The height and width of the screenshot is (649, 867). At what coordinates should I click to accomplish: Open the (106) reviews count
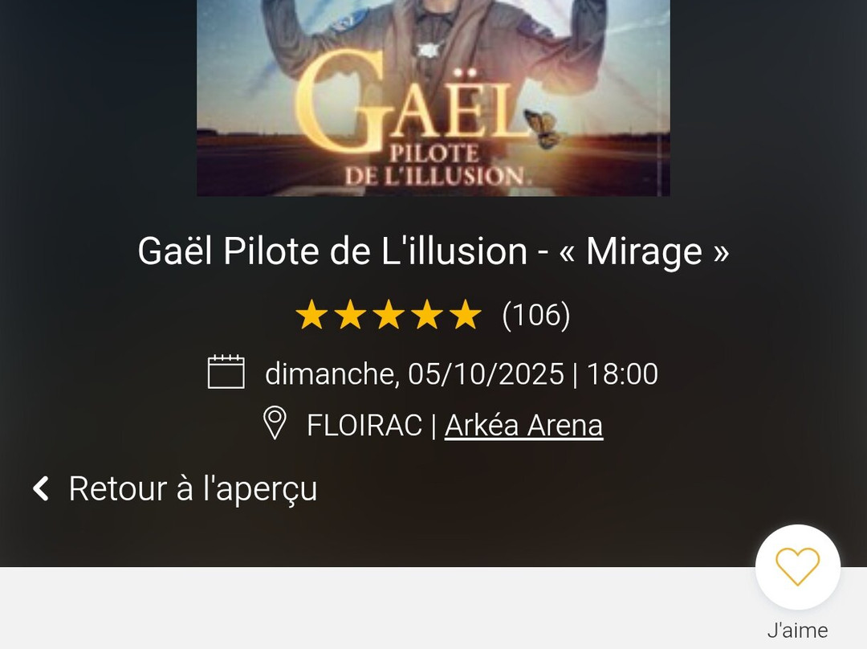point(535,315)
